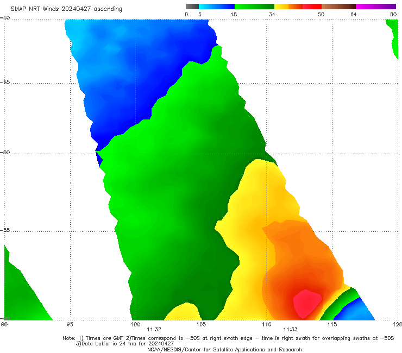402x353 pixels.
Task: Click swath time label '11:33'
Action: tap(290, 330)
